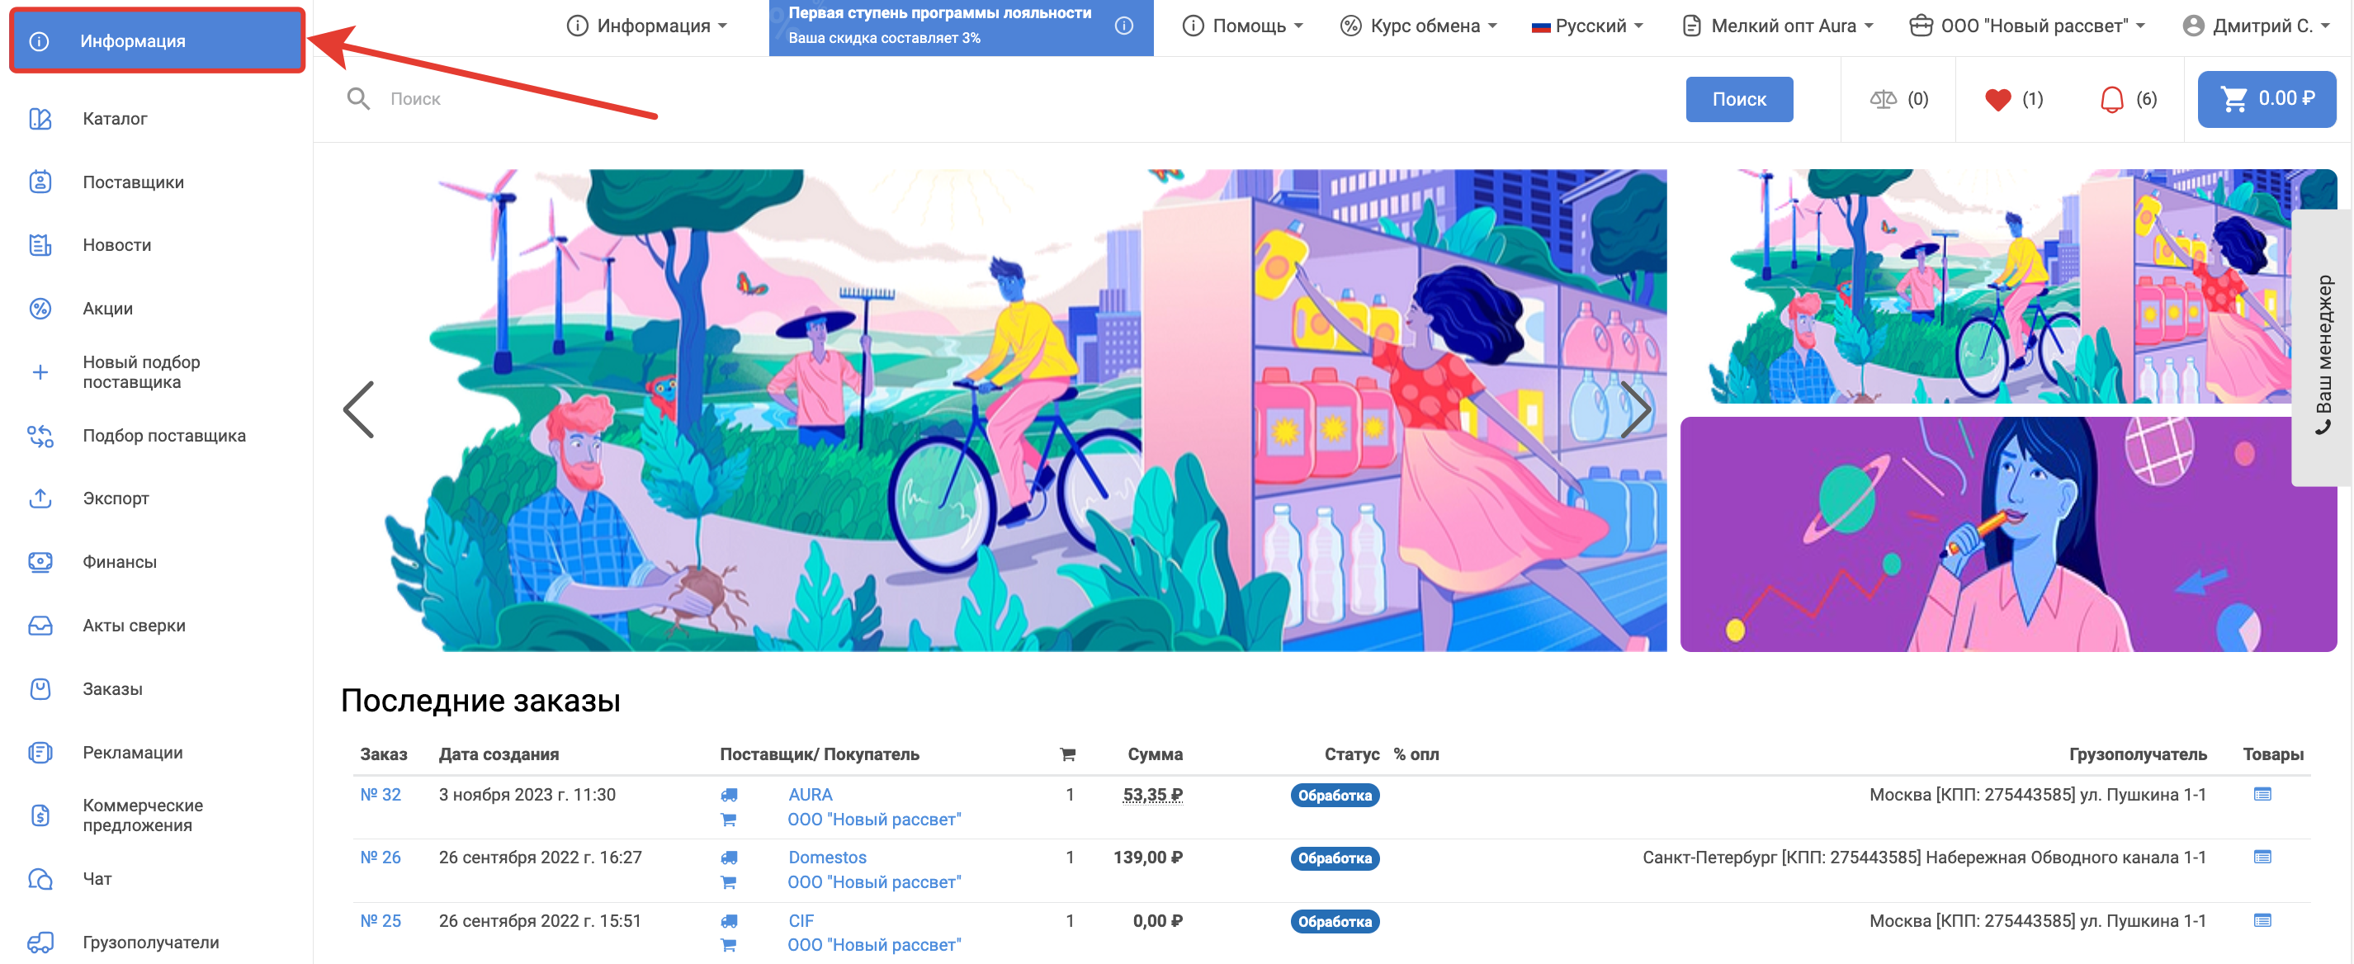The width and height of the screenshot is (2354, 964).
Task: Open the shopping cart showing 0.00 ₽
Action: pyautogui.click(x=2266, y=99)
